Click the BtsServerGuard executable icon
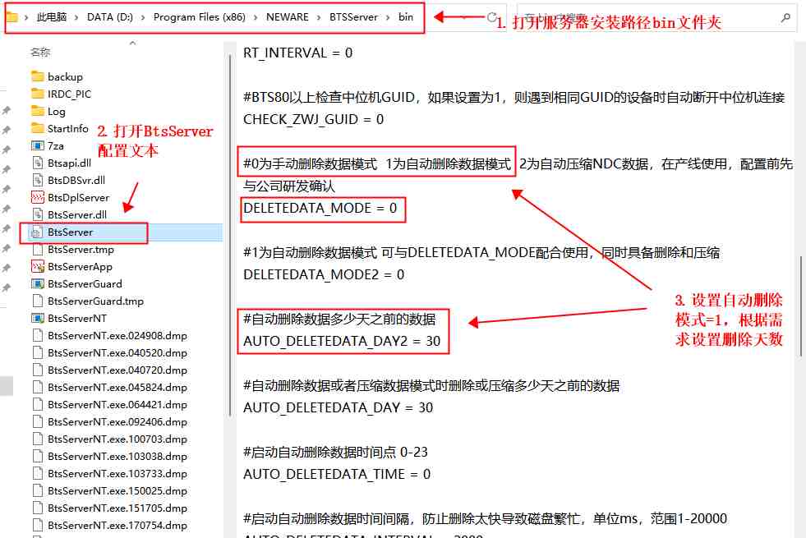This screenshot has height=538, width=806. (x=37, y=284)
